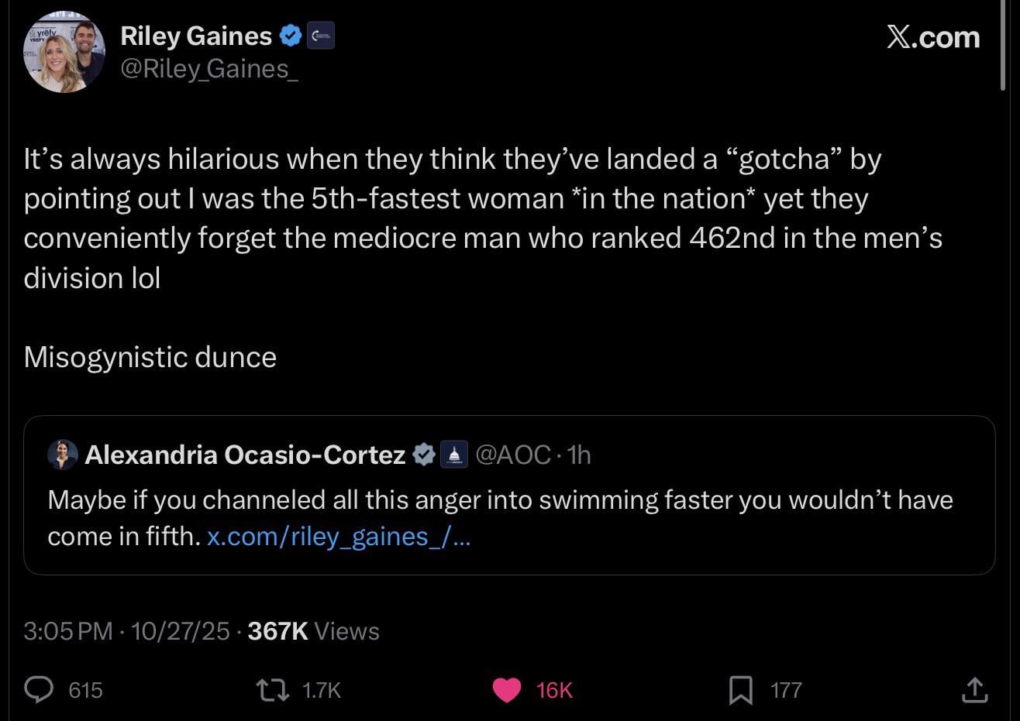The width and height of the screenshot is (1020, 721).
Task: Click the share upload arrow icon
Action: point(974,689)
